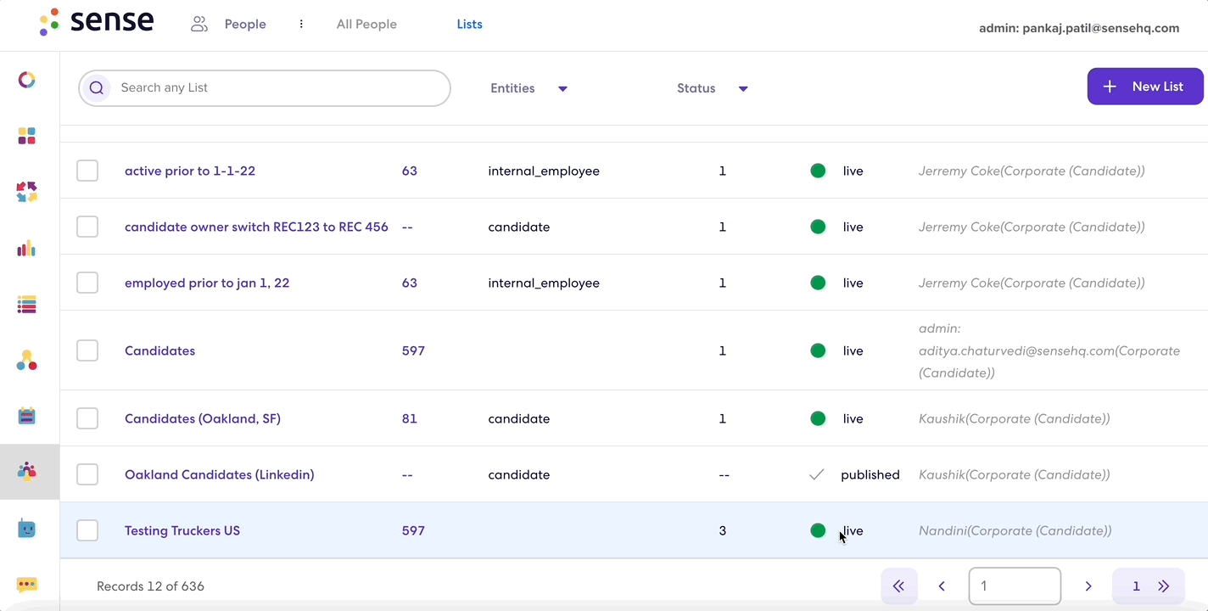This screenshot has height=611, width=1208.
Task: Expand the Entities filter dropdown
Action: [529, 88]
